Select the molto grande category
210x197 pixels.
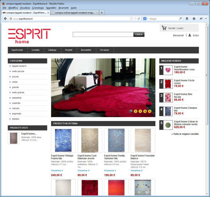point(18,93)
